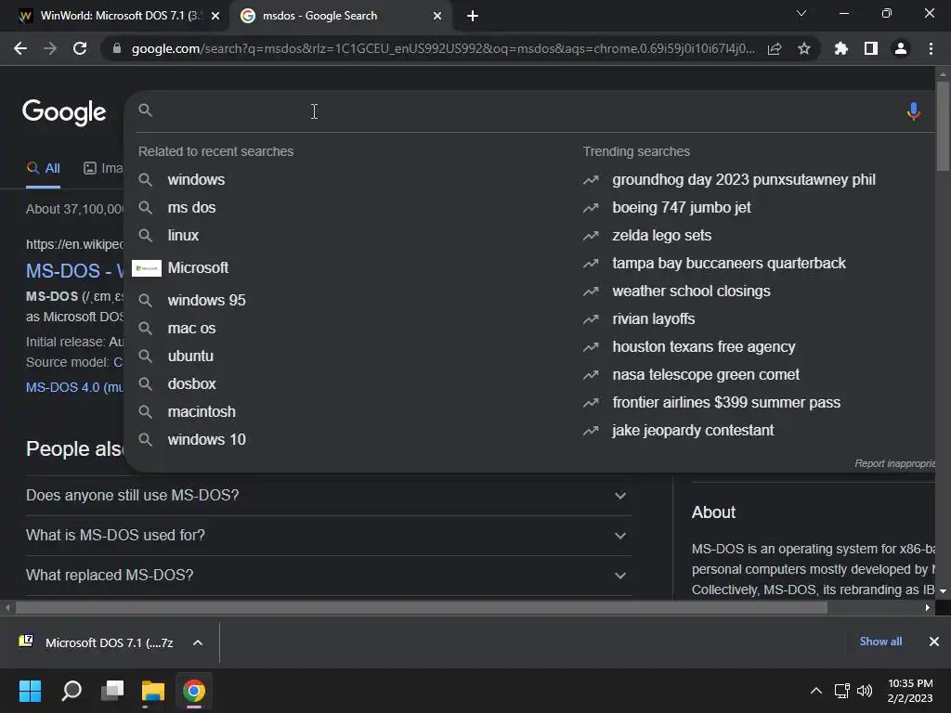Open File Explorer from the taskbar
This screenshot has width=951, height=713.
[x=153, y=691]
